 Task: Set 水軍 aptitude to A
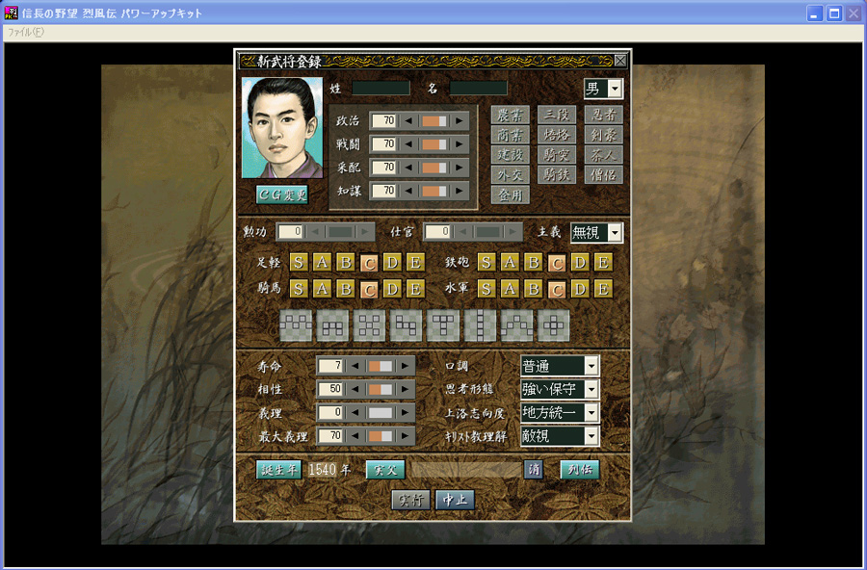point(510,289)
